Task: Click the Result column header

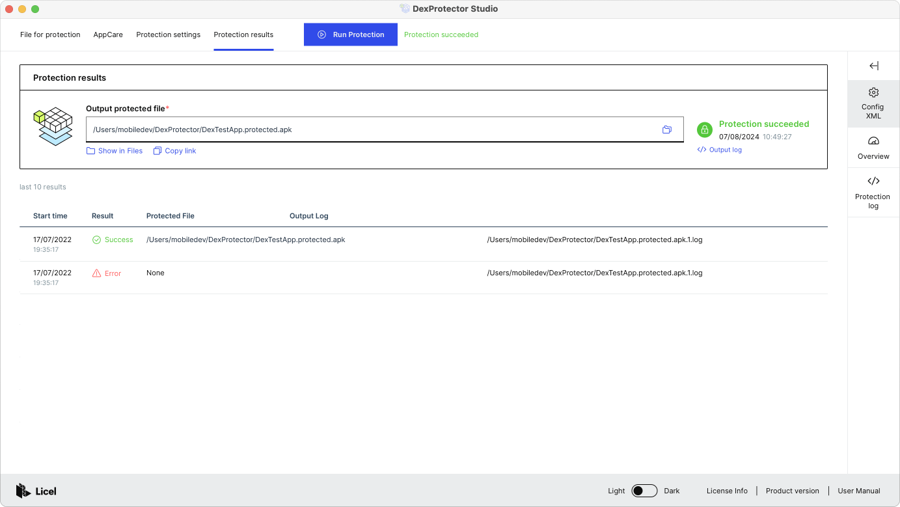Action: [x=103, y=215]
